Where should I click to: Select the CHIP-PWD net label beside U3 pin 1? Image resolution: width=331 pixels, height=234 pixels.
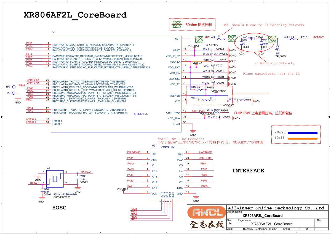[x=134, y=152]
